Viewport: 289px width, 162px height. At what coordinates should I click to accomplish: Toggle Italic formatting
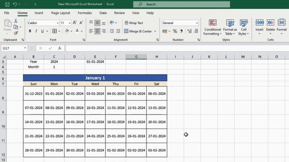pyautogui.click(x=36, y=31)
